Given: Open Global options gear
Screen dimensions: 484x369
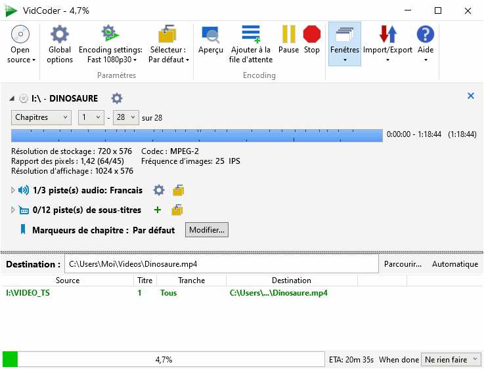Looking at the screenshot, I should [60, 45].
